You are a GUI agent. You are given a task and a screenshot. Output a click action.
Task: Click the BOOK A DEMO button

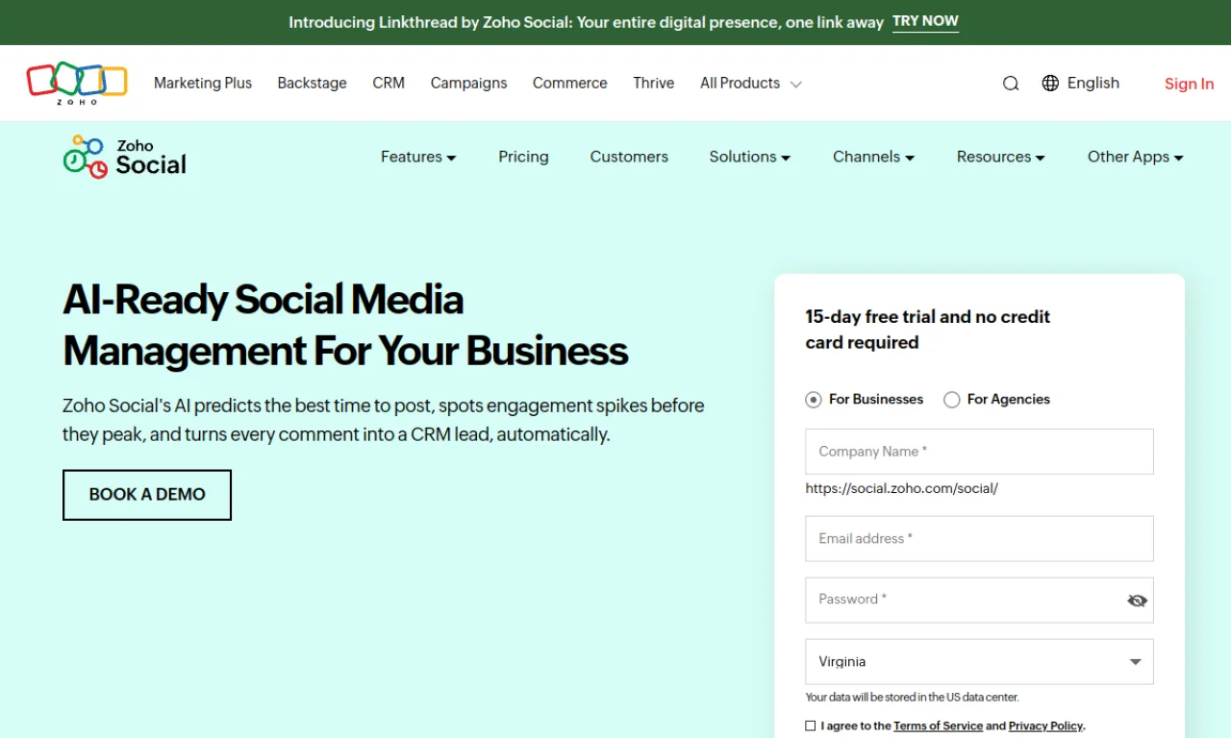147,495
